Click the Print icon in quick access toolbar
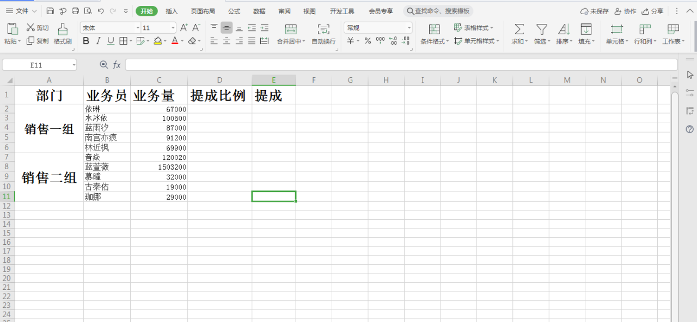 pos(75,11)
